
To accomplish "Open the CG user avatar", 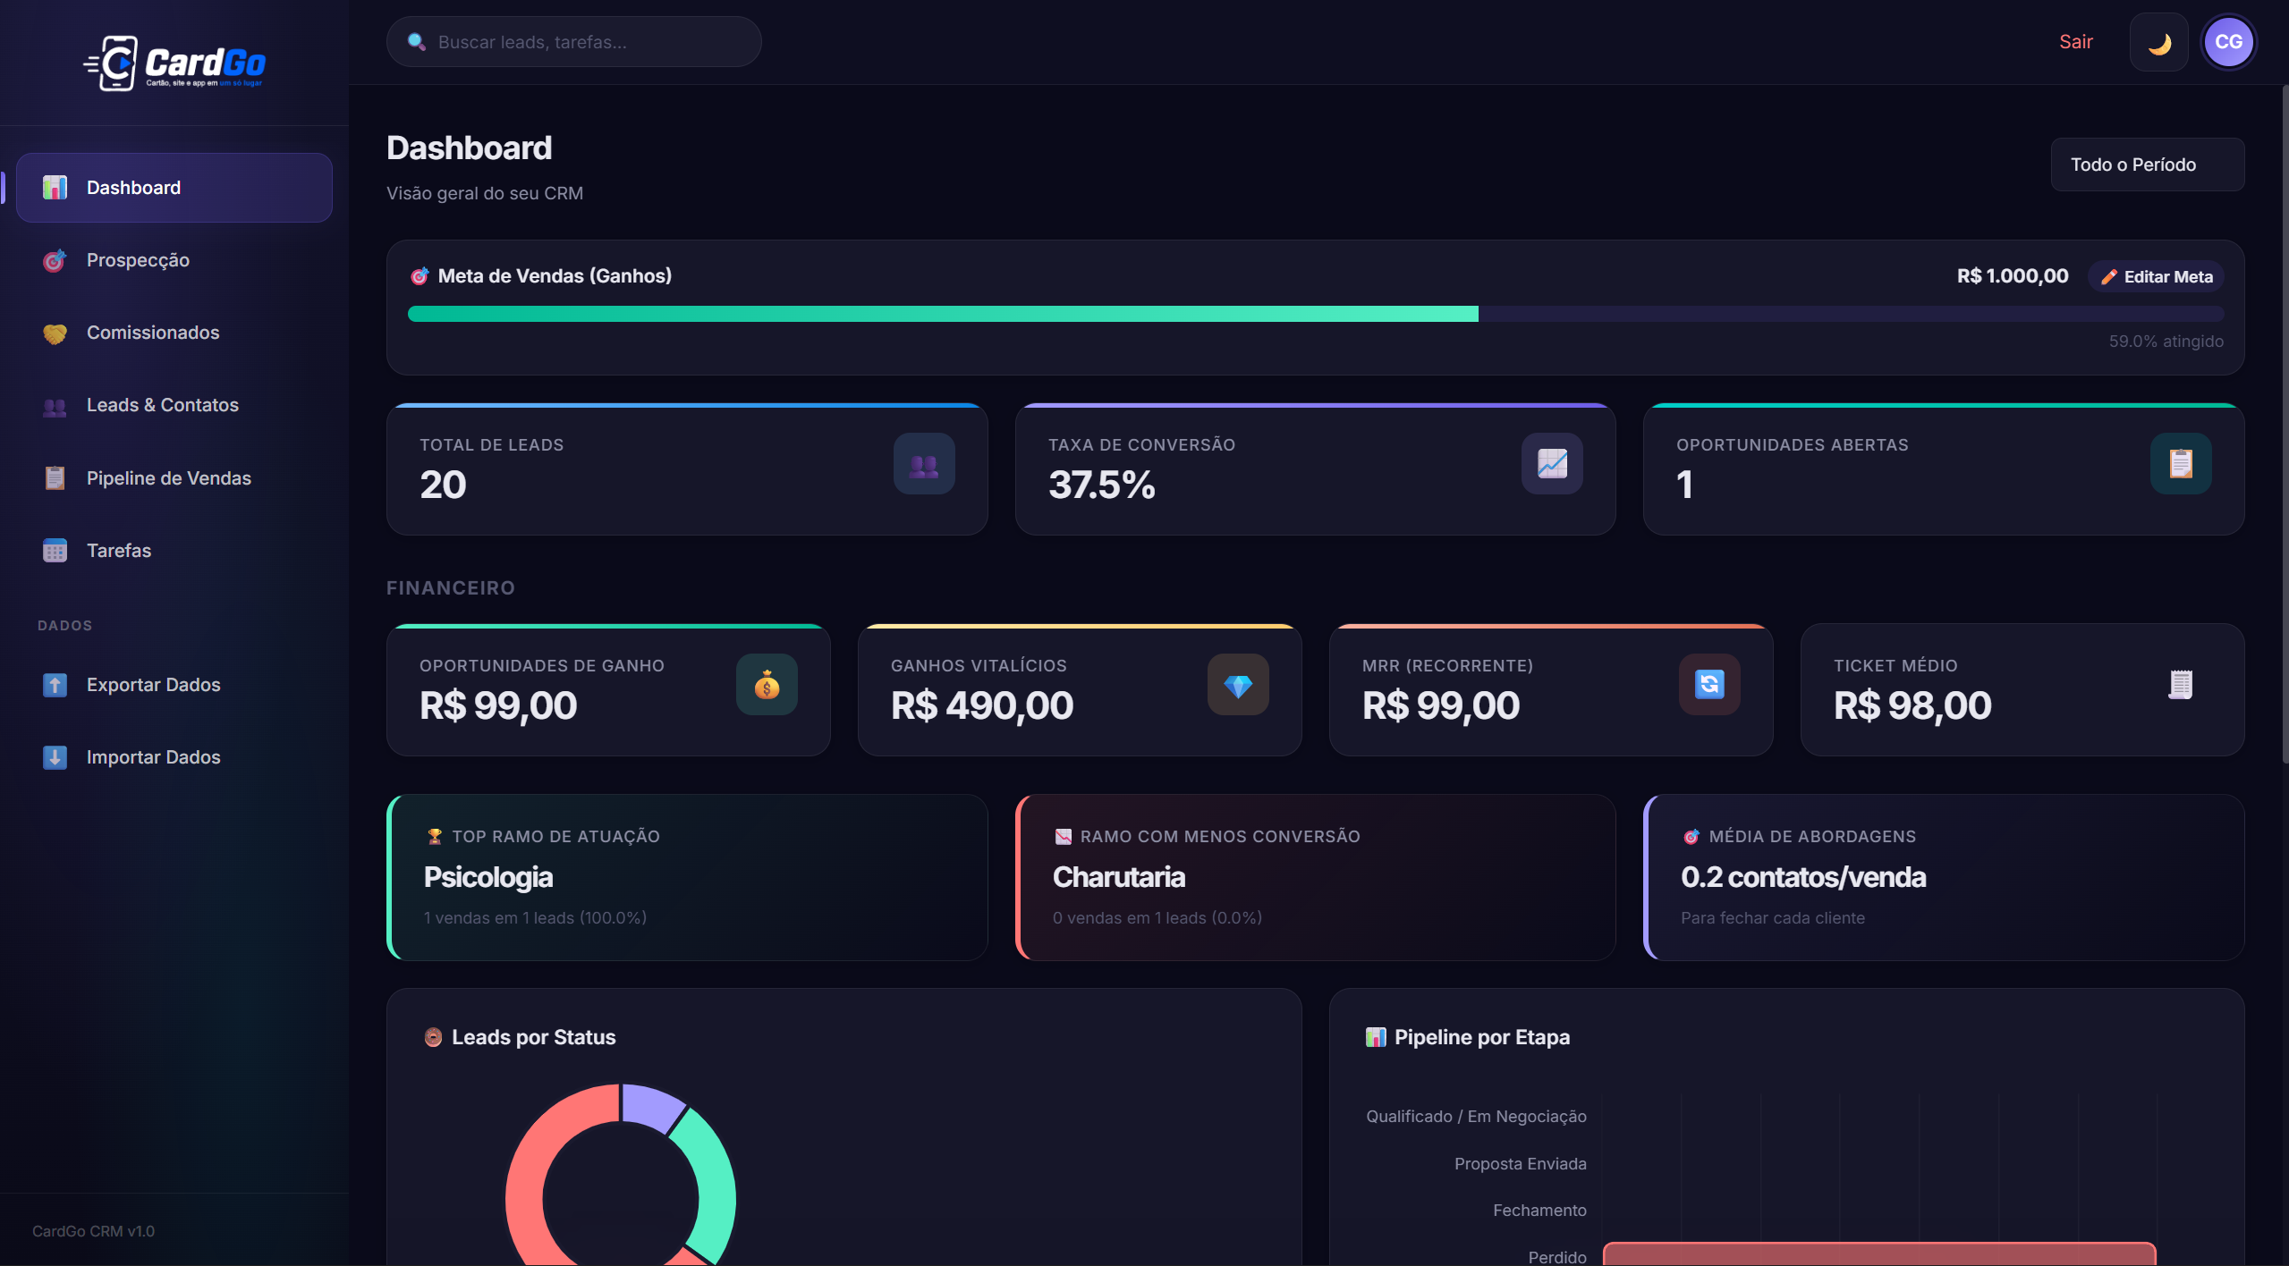I will pos(2228,42).
